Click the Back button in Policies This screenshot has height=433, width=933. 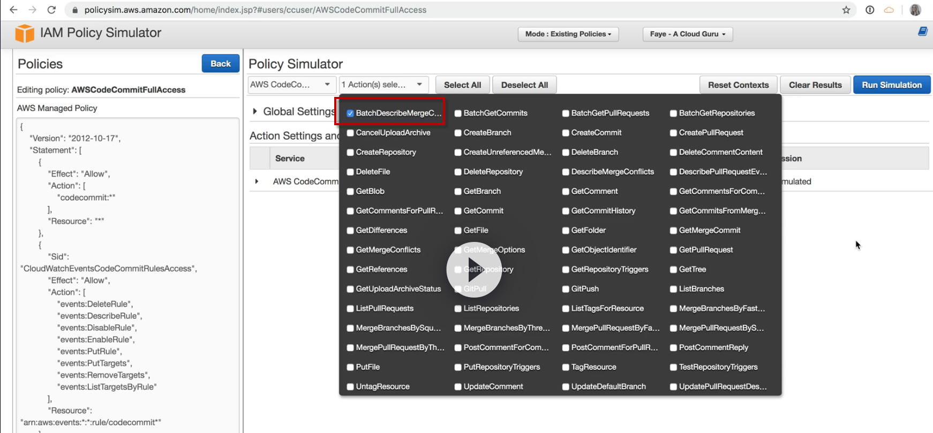coord(221,64)
